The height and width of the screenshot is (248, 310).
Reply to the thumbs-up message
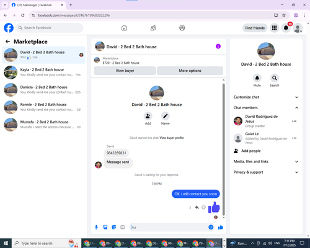[197, 207]
